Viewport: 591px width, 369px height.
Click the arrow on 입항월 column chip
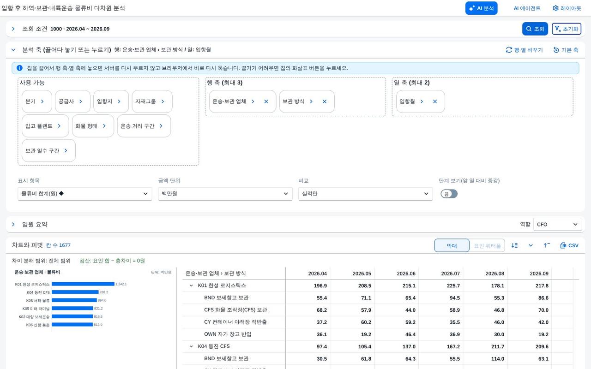click(x=422, y=101)
